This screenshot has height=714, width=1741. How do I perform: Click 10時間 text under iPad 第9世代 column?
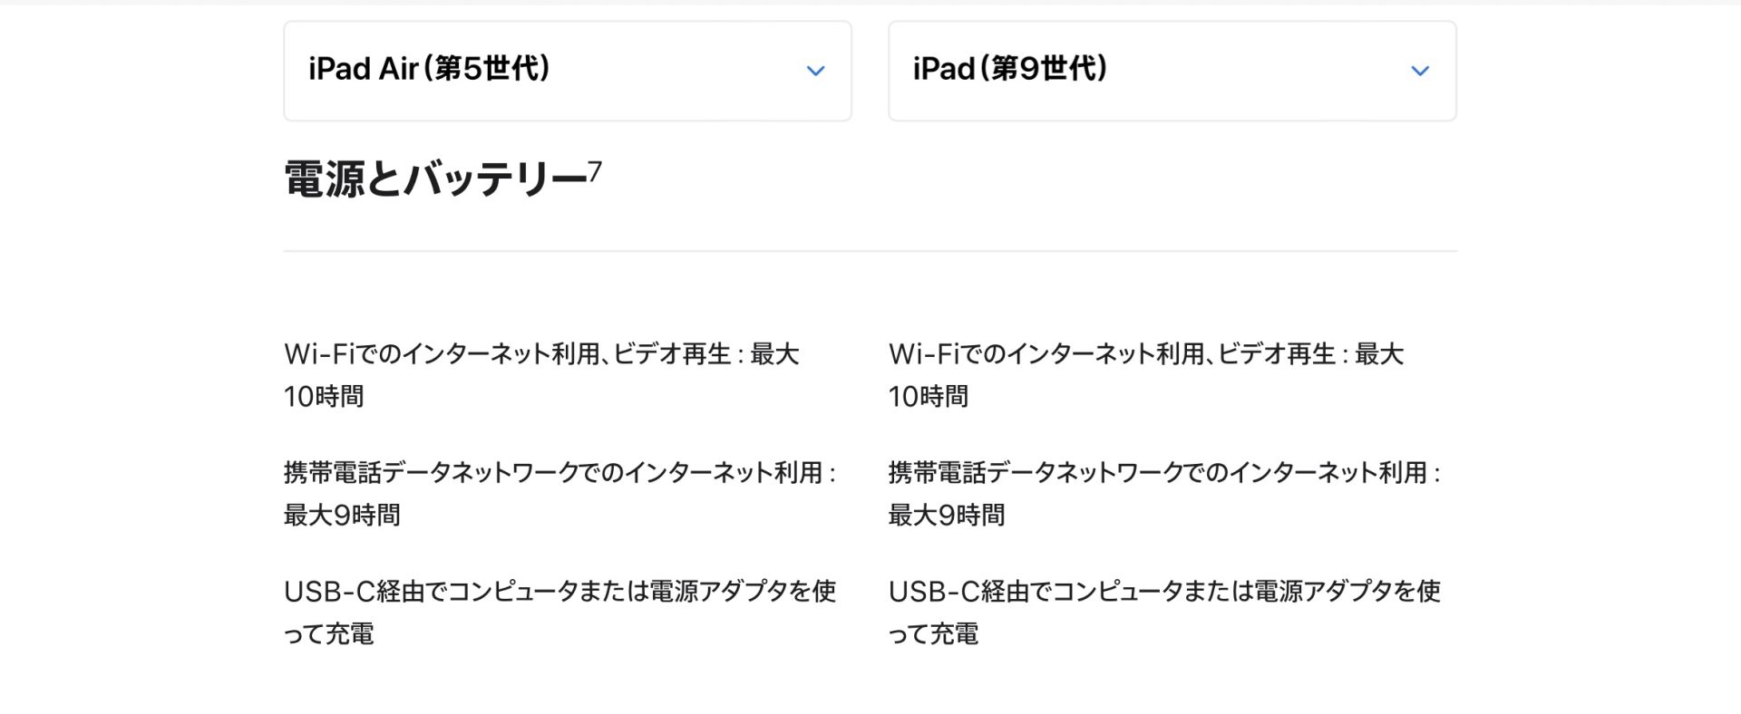(x=929, y=397)
